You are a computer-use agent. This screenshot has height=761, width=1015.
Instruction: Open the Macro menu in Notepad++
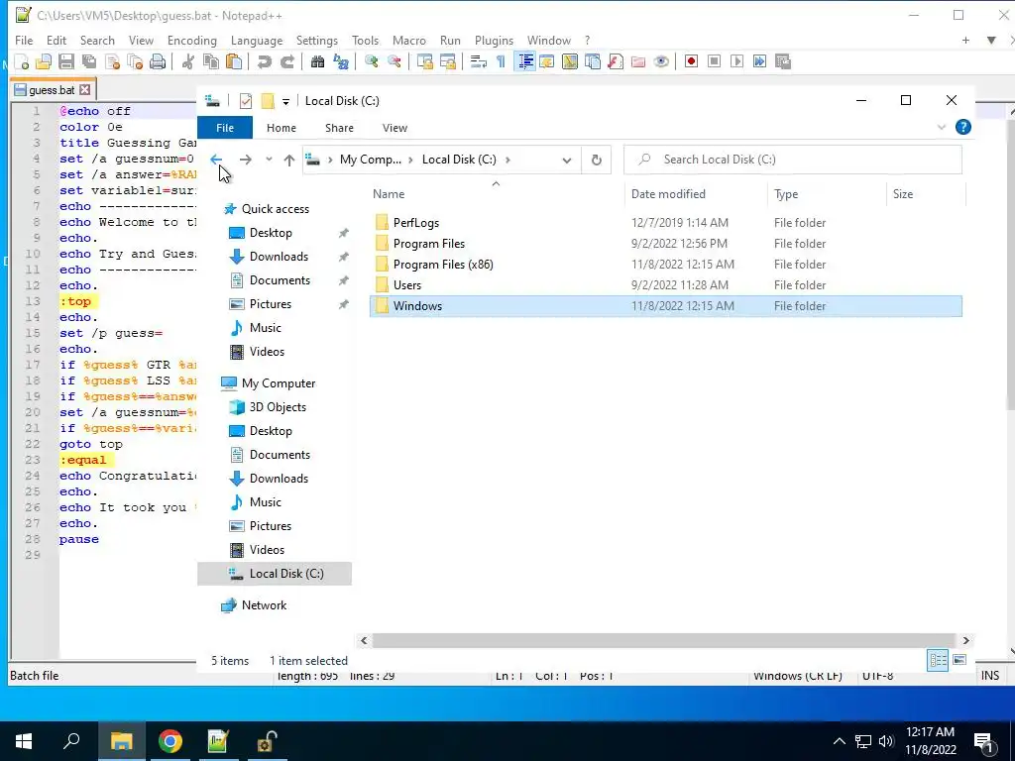click(x=409, y=40)
